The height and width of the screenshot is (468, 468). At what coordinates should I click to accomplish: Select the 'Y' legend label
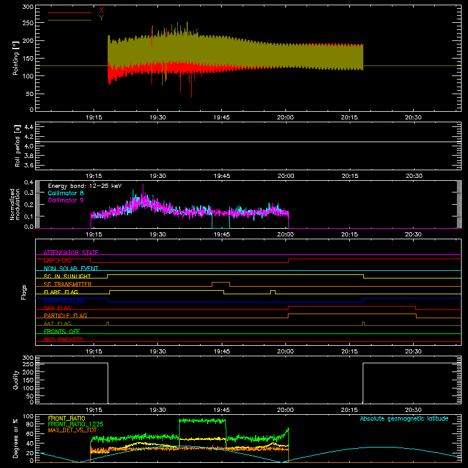tap(101, 18)
